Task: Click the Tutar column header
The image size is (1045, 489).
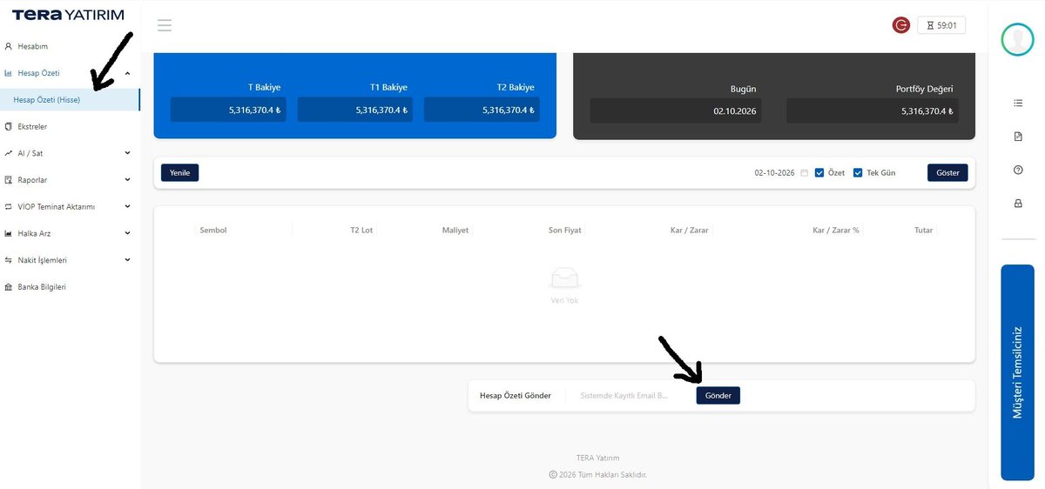Action: pyautogui.click(x=924, y=231)
